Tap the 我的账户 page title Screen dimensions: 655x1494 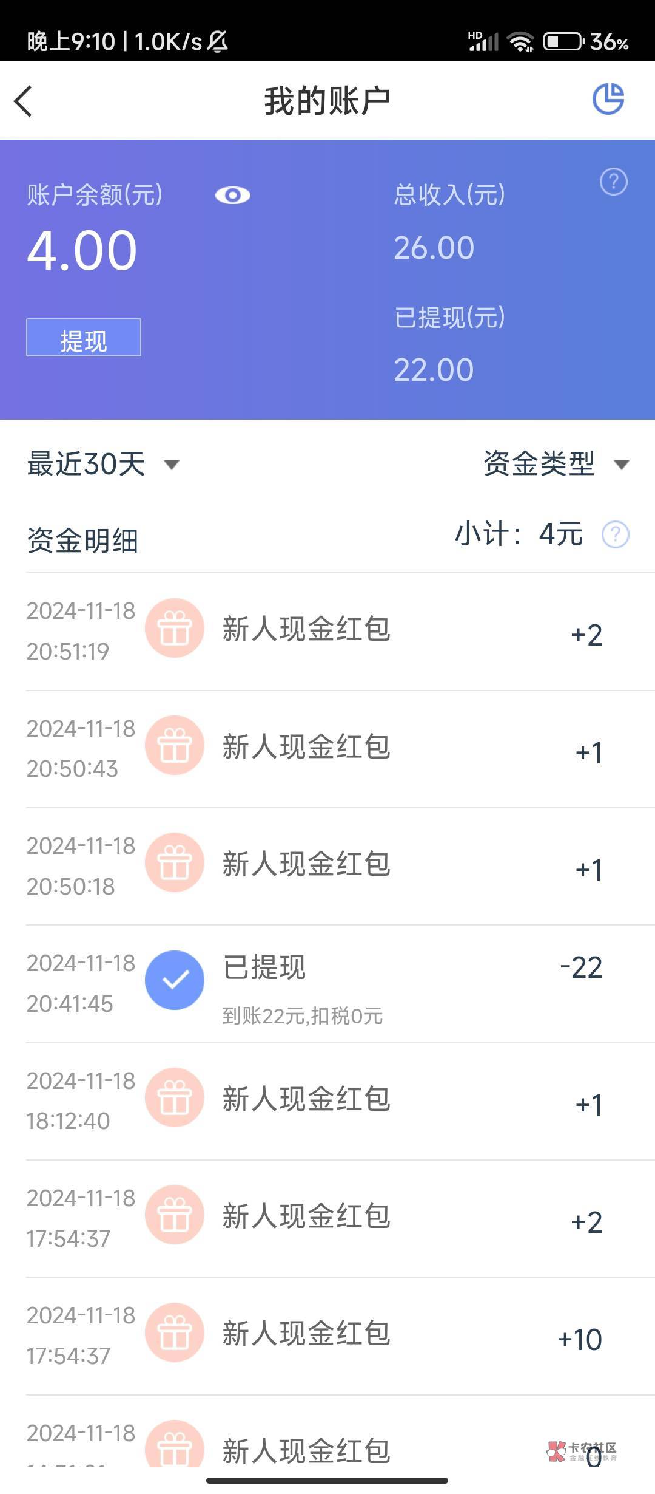pyautogui.click(x=327, y=101)
